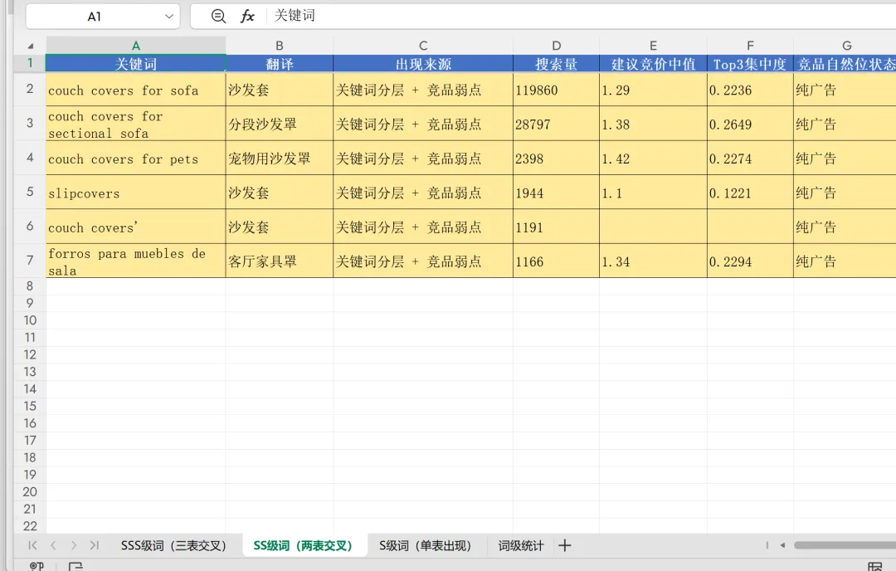The width and height of the screenshot is (896, 571).
Task: Click the zoom magnifier icon in formula bar
Action: point(218,16)
